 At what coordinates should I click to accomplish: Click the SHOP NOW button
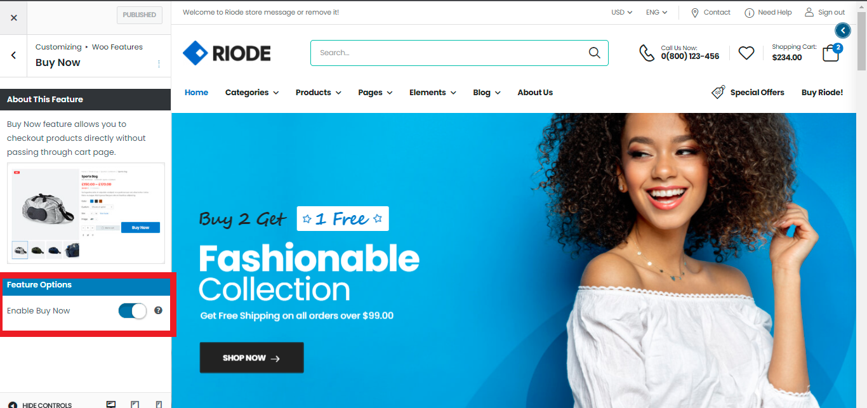click(x=251, y=358)
